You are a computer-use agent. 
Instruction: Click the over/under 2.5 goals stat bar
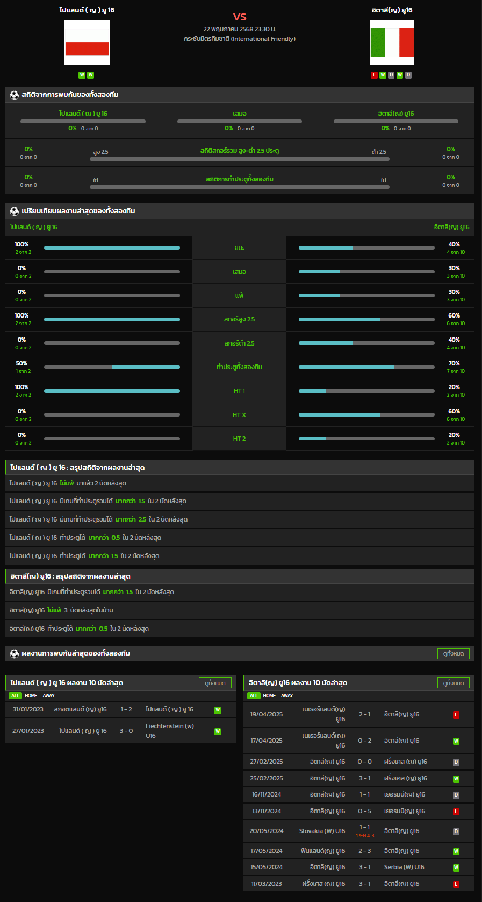240,159
